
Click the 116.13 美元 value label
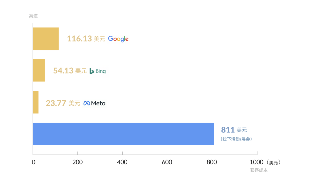point(86,39)
